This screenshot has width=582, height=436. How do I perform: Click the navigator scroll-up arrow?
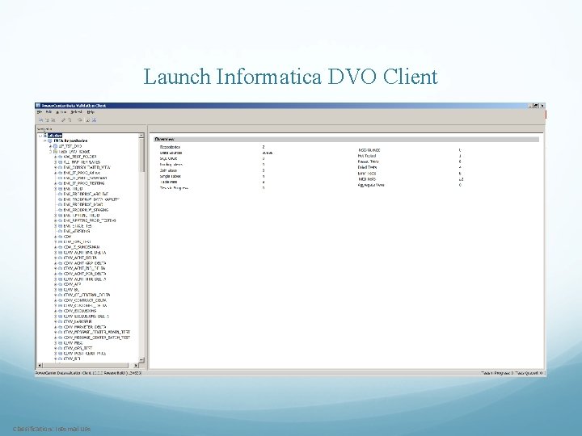(x=141, y=136)
